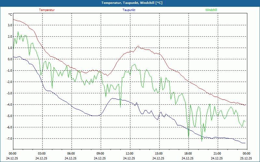Click the 2,0 y-axis label
260x162 pixels.
[x=10, y=37]
